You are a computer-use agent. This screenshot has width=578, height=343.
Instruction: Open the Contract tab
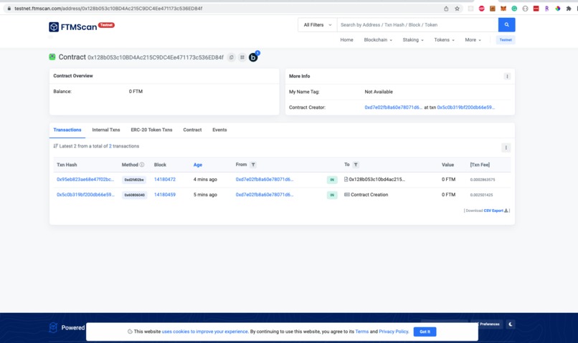pyautogui.click(x=192, y=130)
